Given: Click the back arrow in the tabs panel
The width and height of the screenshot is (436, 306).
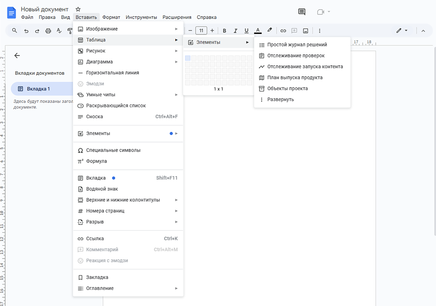Looking at the screenshot, I should pos(17,55).
